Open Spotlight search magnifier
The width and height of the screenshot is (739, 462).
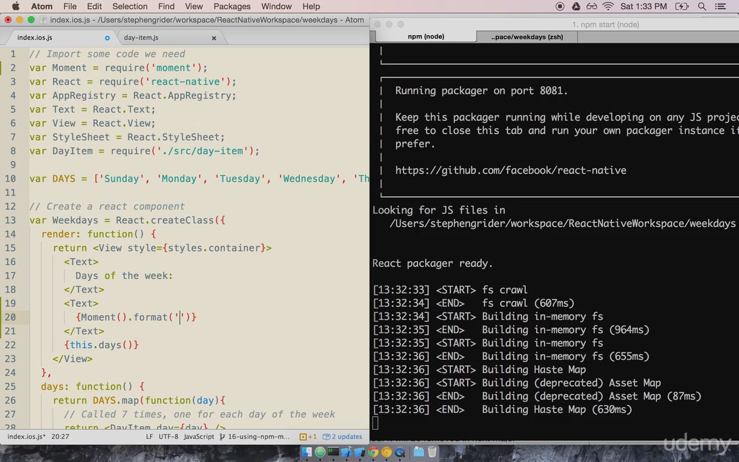coord(702,6)
